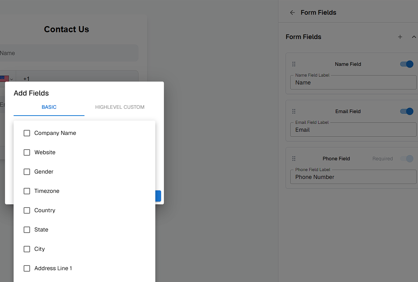Viewport: 418px width, 282px height.
Task: Edit the Name Field Label input
Action: (353, 83)
